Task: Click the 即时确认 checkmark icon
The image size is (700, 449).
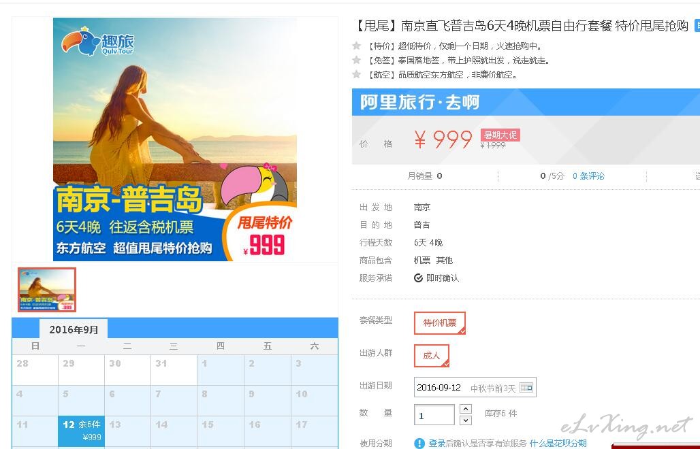Action: pyautogui.click(x=418, y=278)
